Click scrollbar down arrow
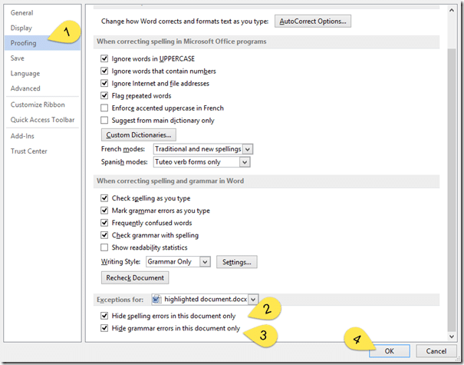This screenshot has height=365, width=464. [x=452, y=337]
